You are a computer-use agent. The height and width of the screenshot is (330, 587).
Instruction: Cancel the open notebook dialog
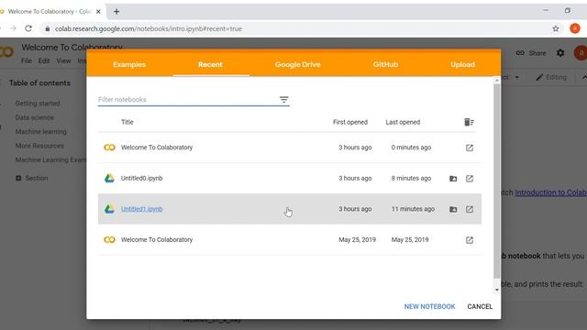click(x=480, y=306)
